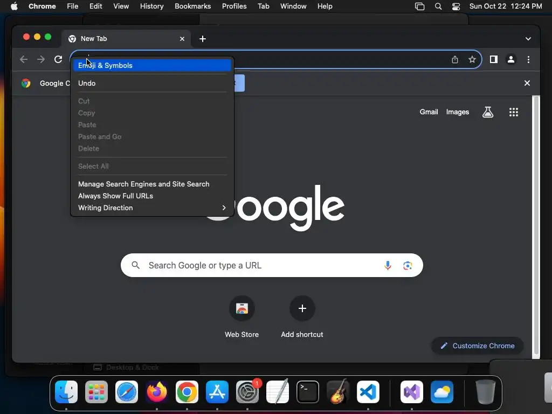Share this page icon in address bar
This screenshot has width=552, height=414.
tap(455, 59)
